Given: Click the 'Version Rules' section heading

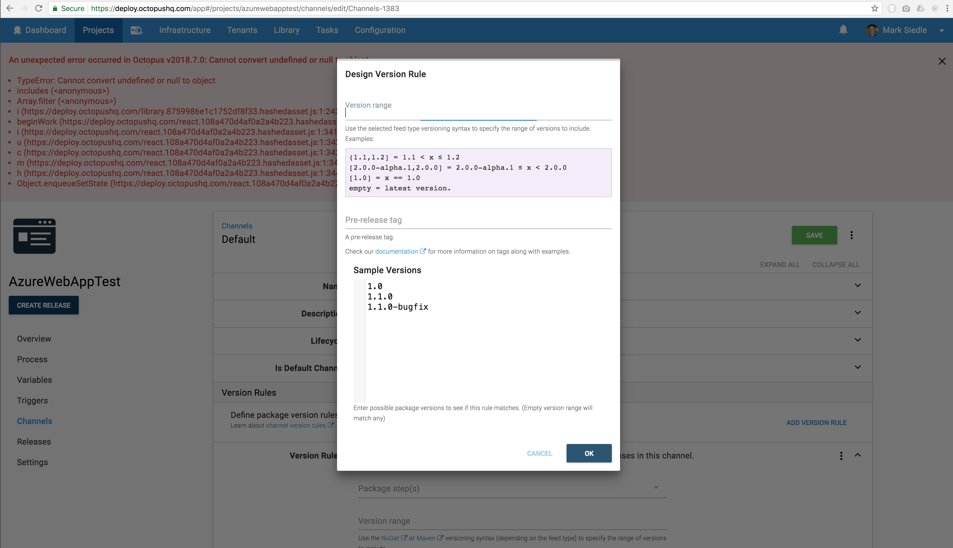Looking at the screenshot, I should [x=249, y=393].
